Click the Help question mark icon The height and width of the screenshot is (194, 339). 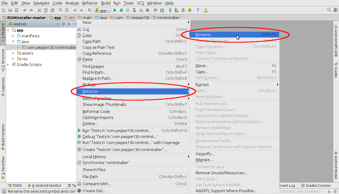pyautogui.click(x=198, y=10)
